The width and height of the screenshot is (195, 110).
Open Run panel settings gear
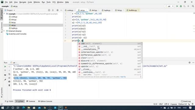click(190, 62)
